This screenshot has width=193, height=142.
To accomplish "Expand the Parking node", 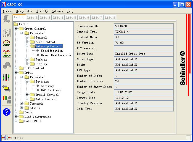I will pos(27,59).
